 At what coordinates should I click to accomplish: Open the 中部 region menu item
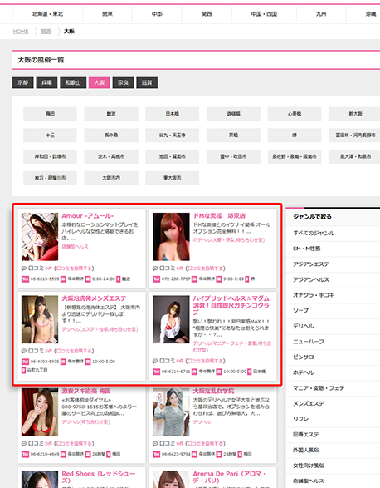(157, 14)
